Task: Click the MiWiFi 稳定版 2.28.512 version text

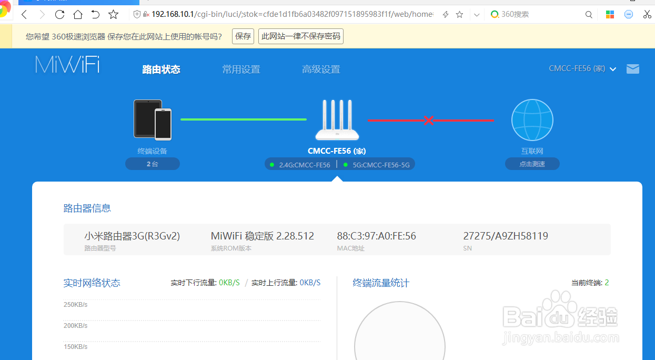Action: (263, 236)
